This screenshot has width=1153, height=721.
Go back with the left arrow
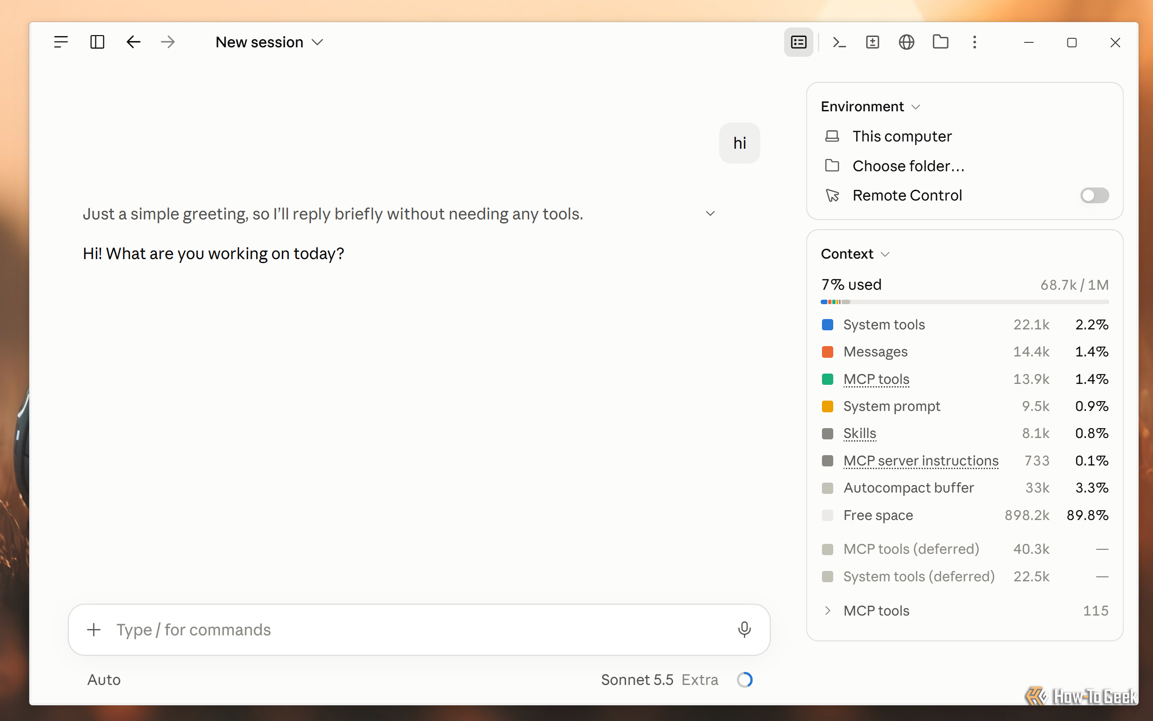point(133,42)
